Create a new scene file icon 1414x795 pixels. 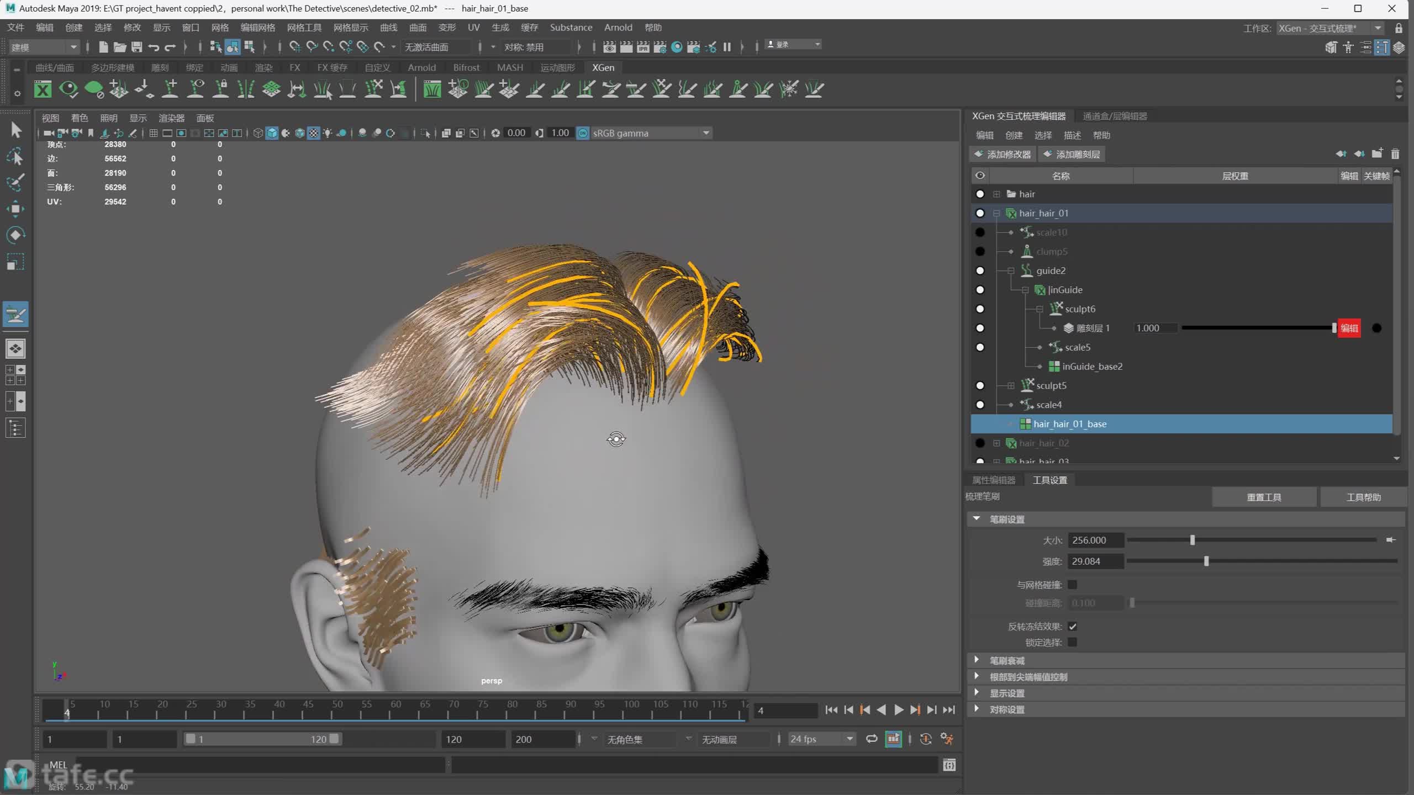[x=103, y=47]
